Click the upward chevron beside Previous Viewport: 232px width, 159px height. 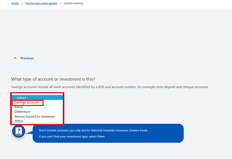tap(15, 58)
